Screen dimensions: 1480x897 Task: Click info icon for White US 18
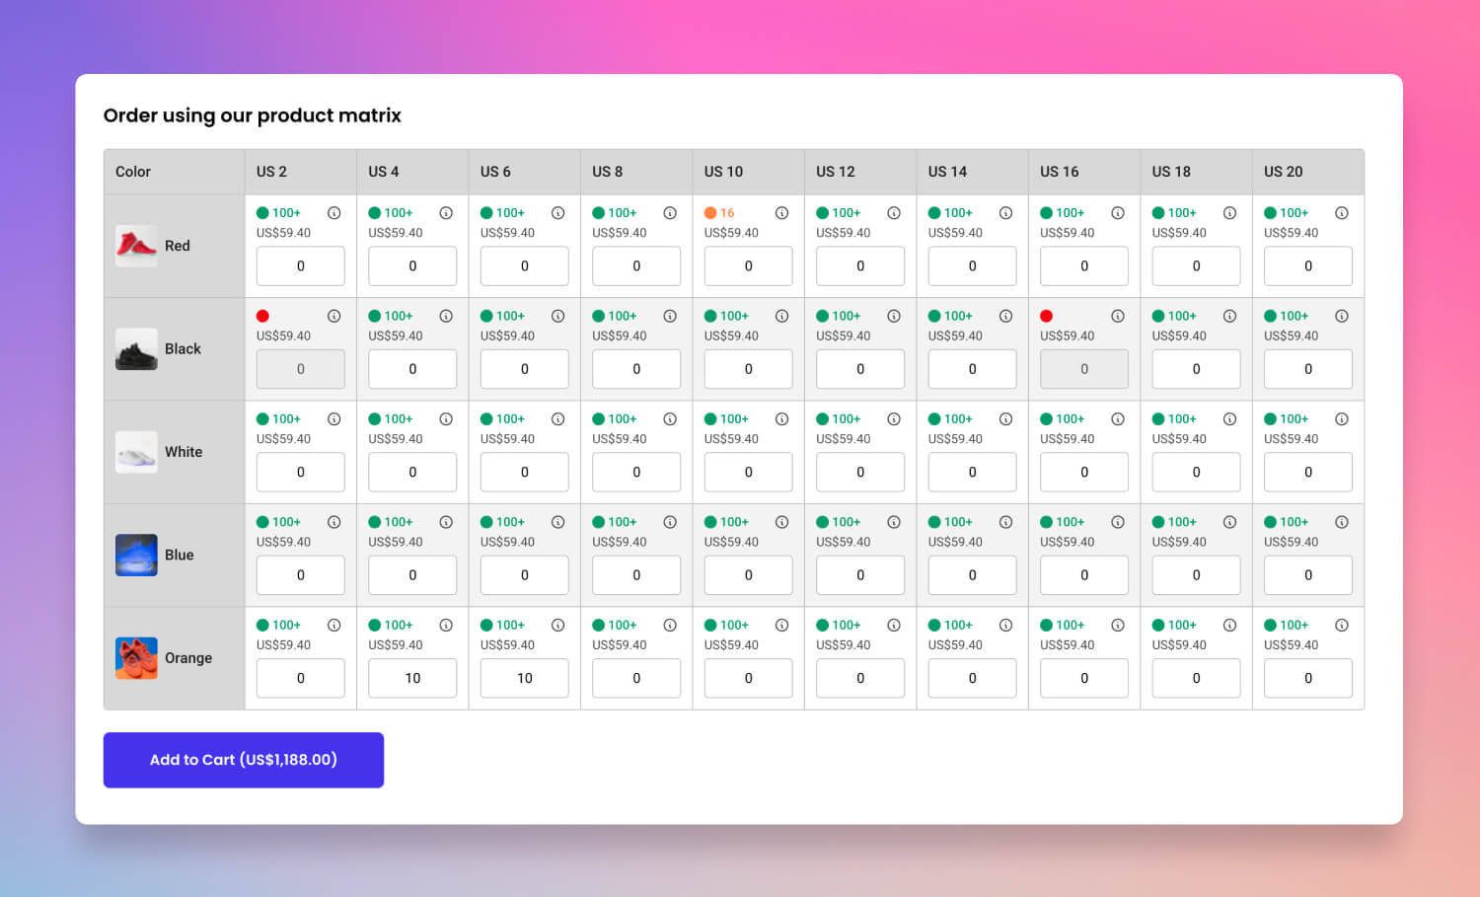pos(1229,419)
